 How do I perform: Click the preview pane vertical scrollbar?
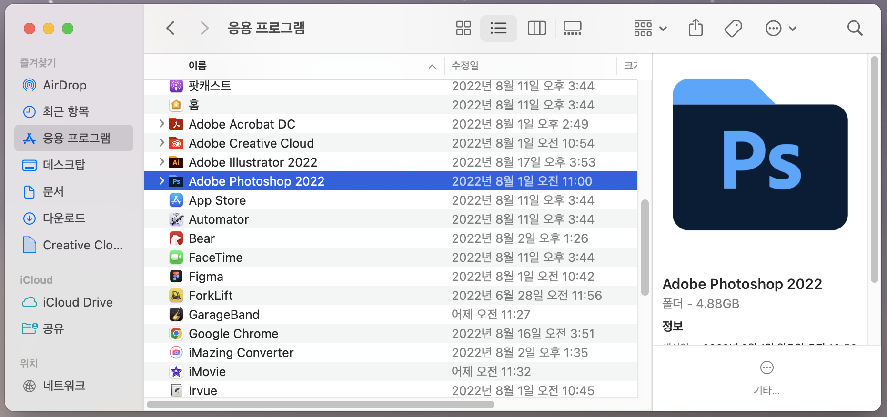(874, 170)
